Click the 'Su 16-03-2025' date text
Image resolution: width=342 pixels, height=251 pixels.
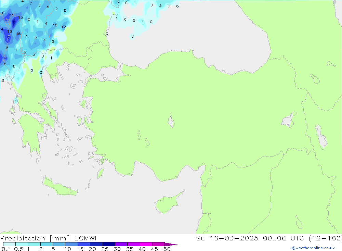coord(227,238)
